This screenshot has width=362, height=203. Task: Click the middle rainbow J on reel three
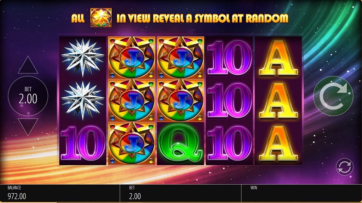pos(181,100)
